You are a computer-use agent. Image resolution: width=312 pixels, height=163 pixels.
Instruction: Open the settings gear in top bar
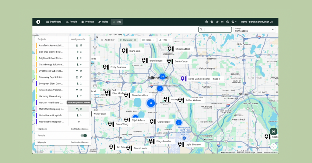pyautogui.click(x=206, y=22)
